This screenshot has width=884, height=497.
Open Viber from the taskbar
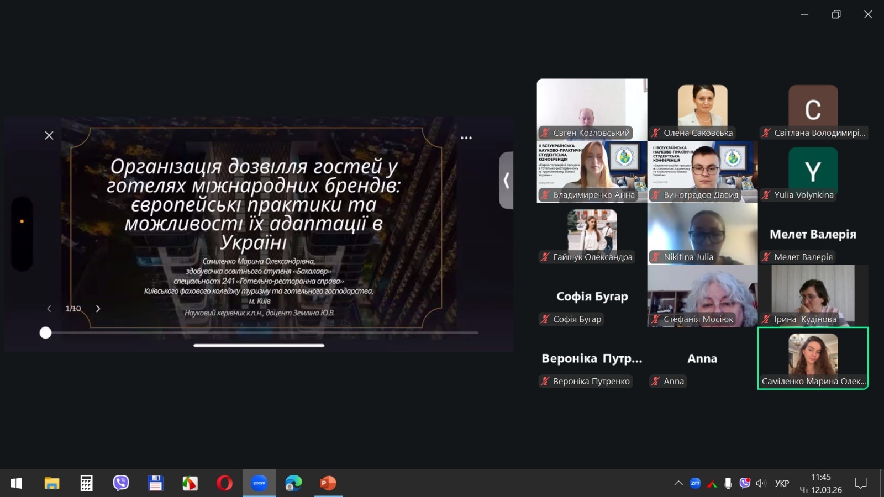pyautogui.click(x=121, y=483)
